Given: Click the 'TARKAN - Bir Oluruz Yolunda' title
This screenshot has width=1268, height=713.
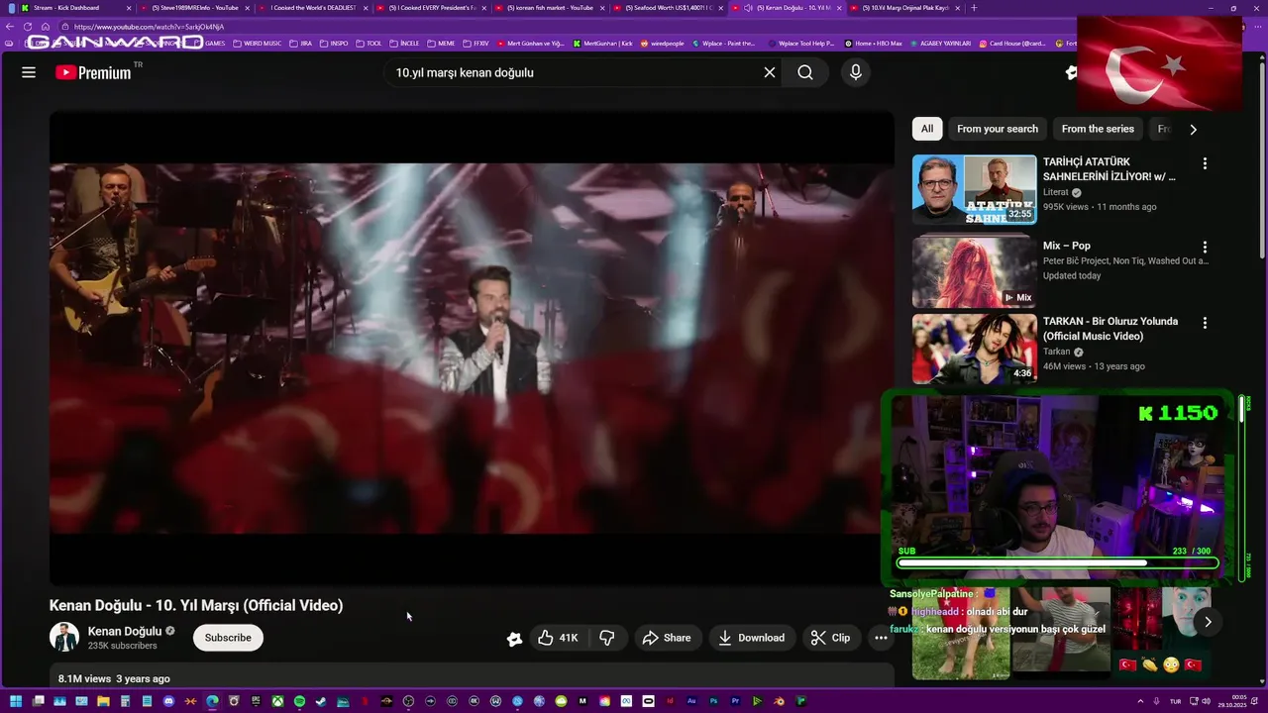Looking at the screenshot, I should click(x=1110, y=329).
